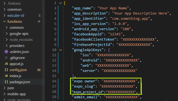Click the "android_app_version" key
Image resolution: width=178 pixels, height=101 pixels.
coord(94,29)
